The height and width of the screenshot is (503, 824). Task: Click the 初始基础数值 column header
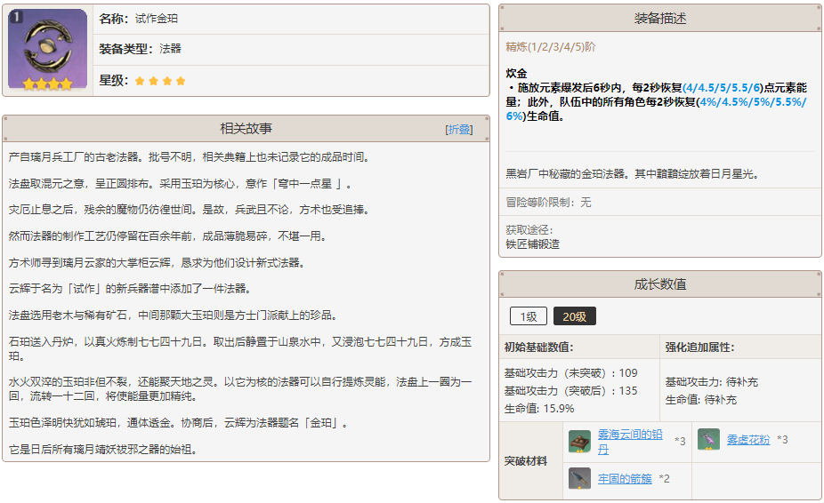click(x=538, y=347)
